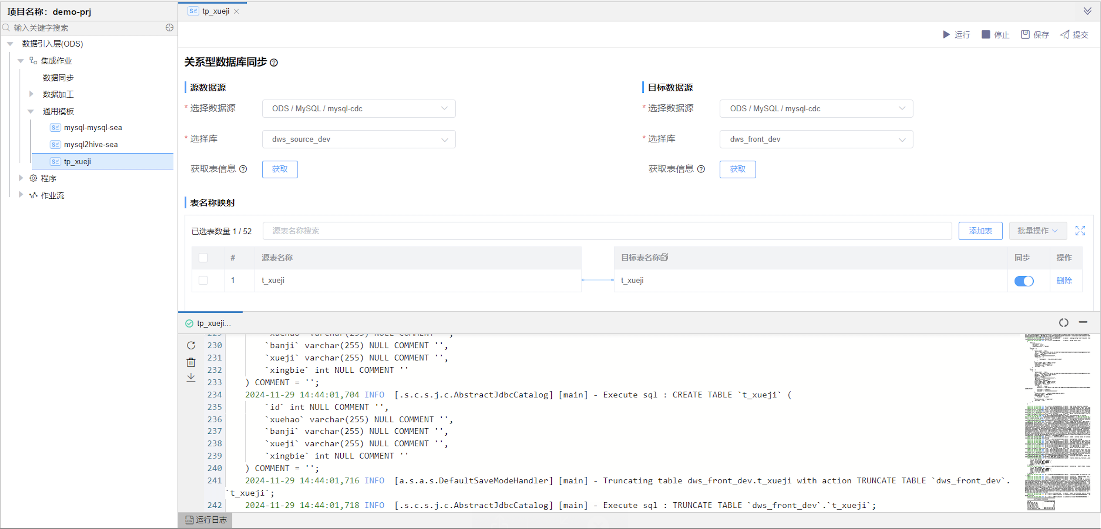Switch to the 运行日志 bottom tab

point(206,520)
